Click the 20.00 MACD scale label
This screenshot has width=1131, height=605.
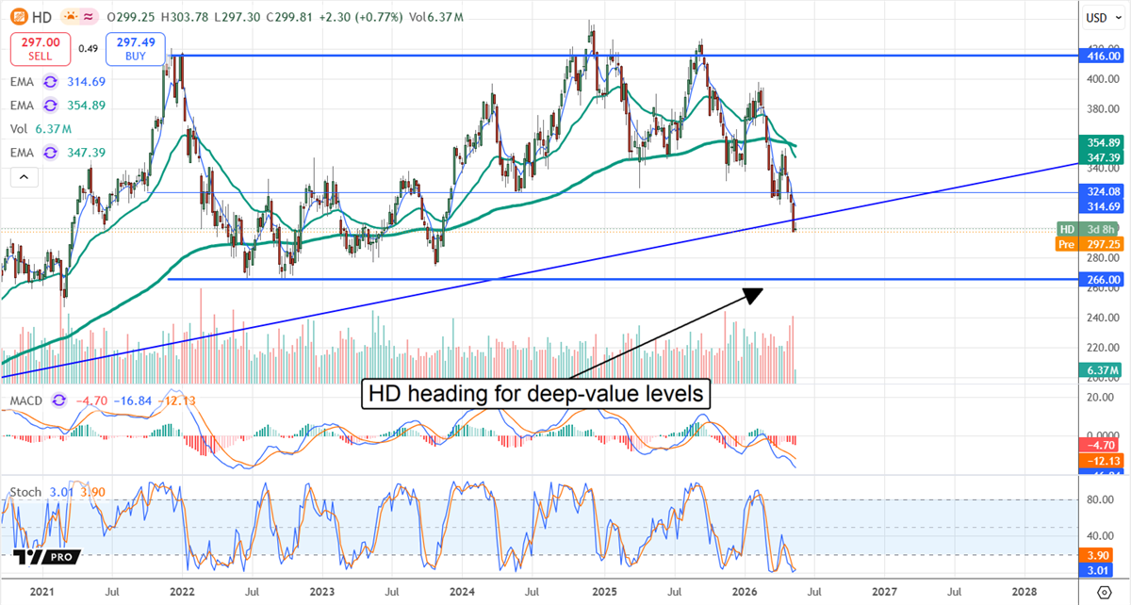[1101, 398]
